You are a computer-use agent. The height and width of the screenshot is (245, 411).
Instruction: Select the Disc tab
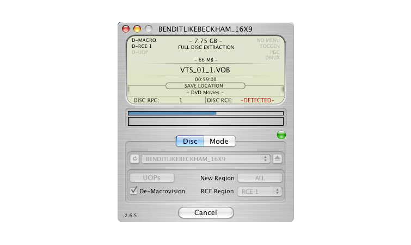coord(190,142)
